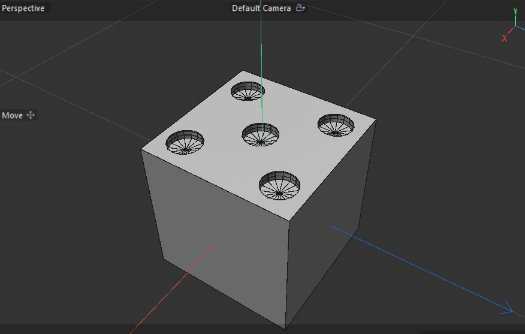Select the center hole on dice top
Screen dimensions: 525x334
pyautogui.click(x=261, y=134)
